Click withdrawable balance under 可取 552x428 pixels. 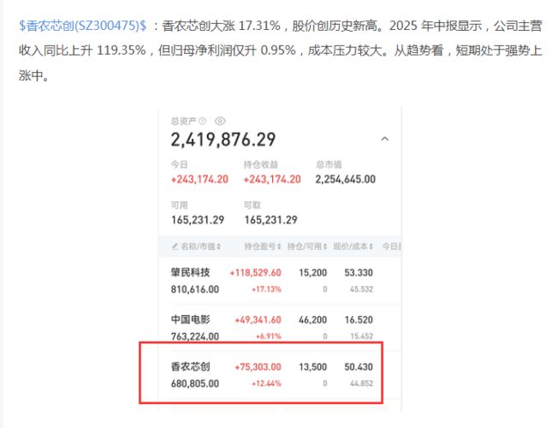[270, 220]
